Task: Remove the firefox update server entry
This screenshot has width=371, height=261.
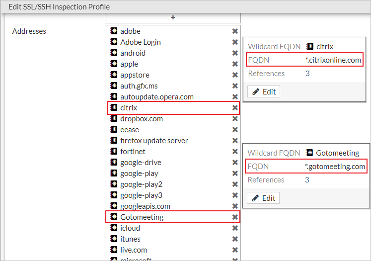Action: [x=235, y=141]
